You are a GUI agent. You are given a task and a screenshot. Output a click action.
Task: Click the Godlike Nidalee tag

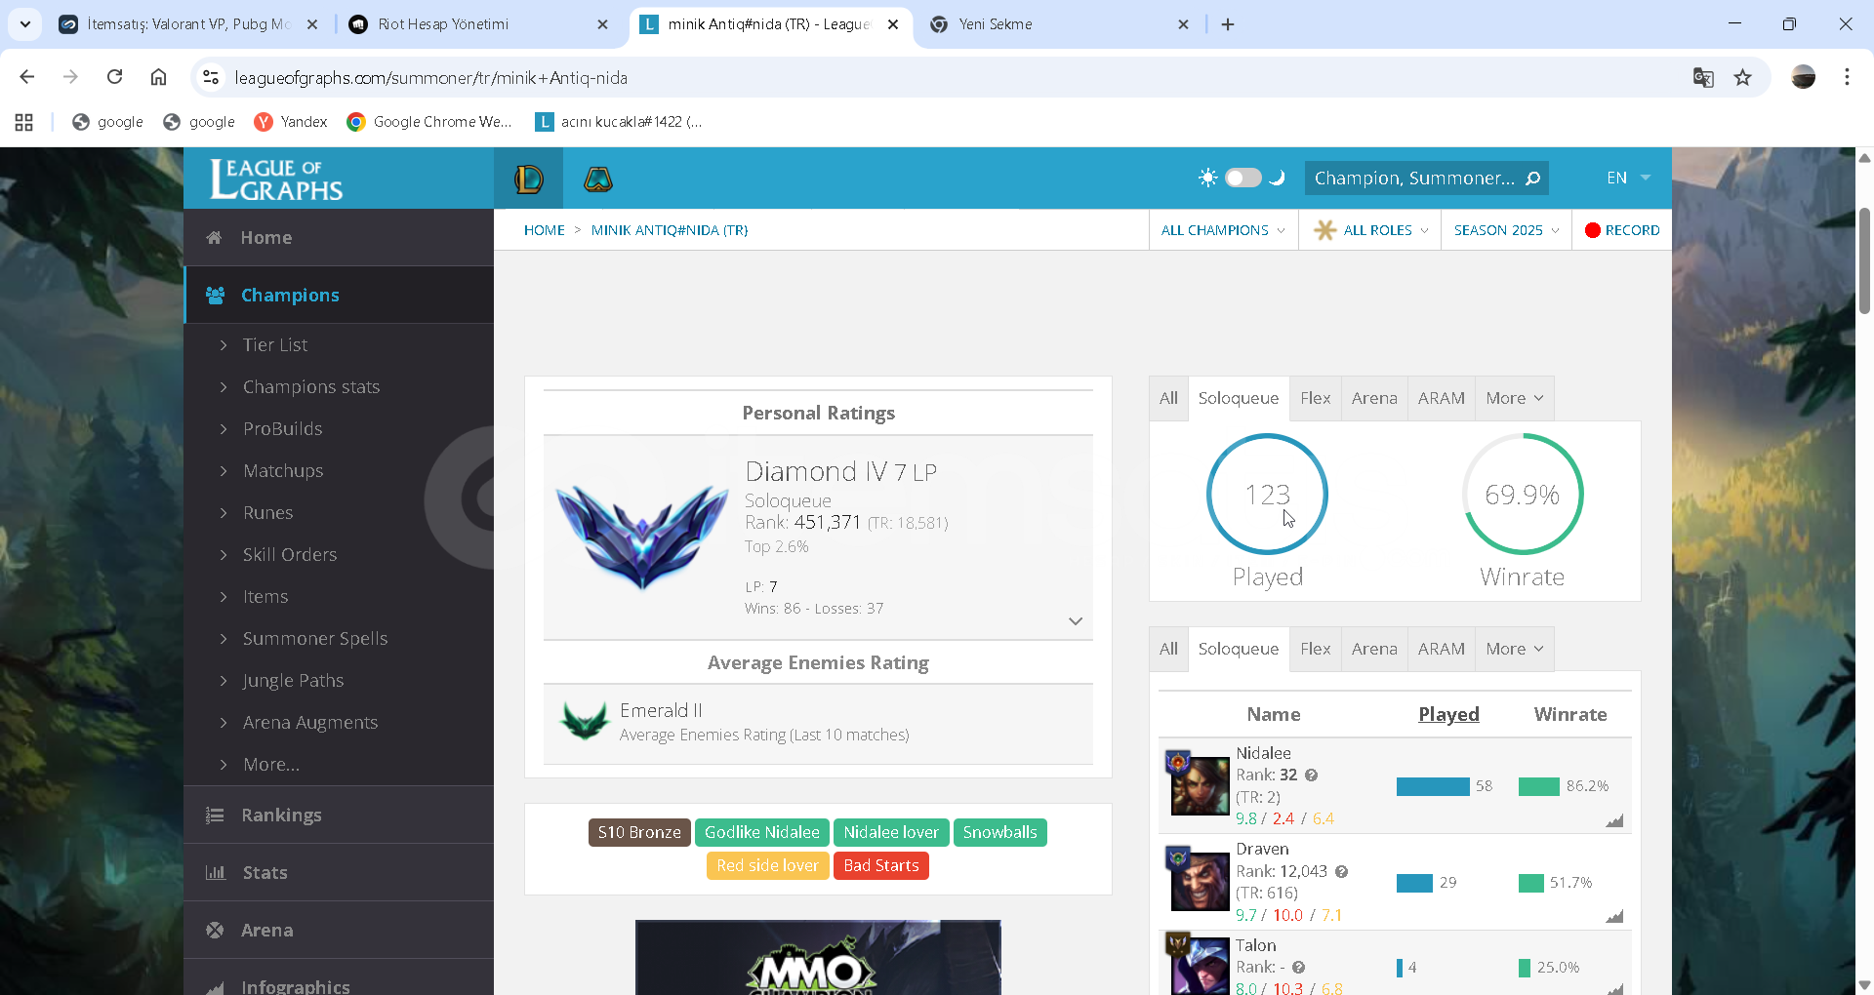click(762, 832)
